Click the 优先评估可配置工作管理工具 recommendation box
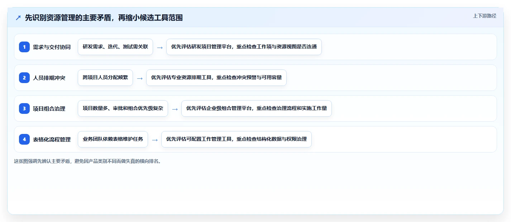511x222 pixels. pos(237,139)
